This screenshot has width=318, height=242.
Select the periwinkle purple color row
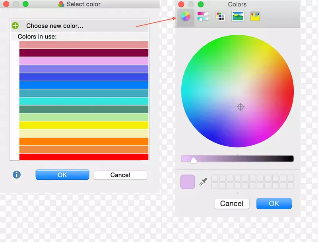pos(84,69)
